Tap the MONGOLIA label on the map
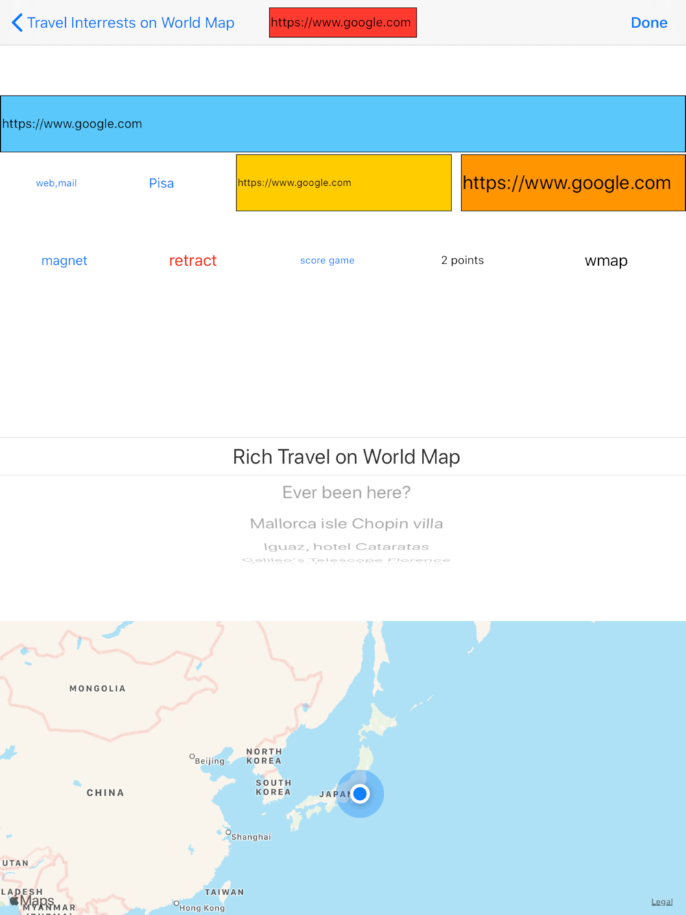 (x=97, y=689)
